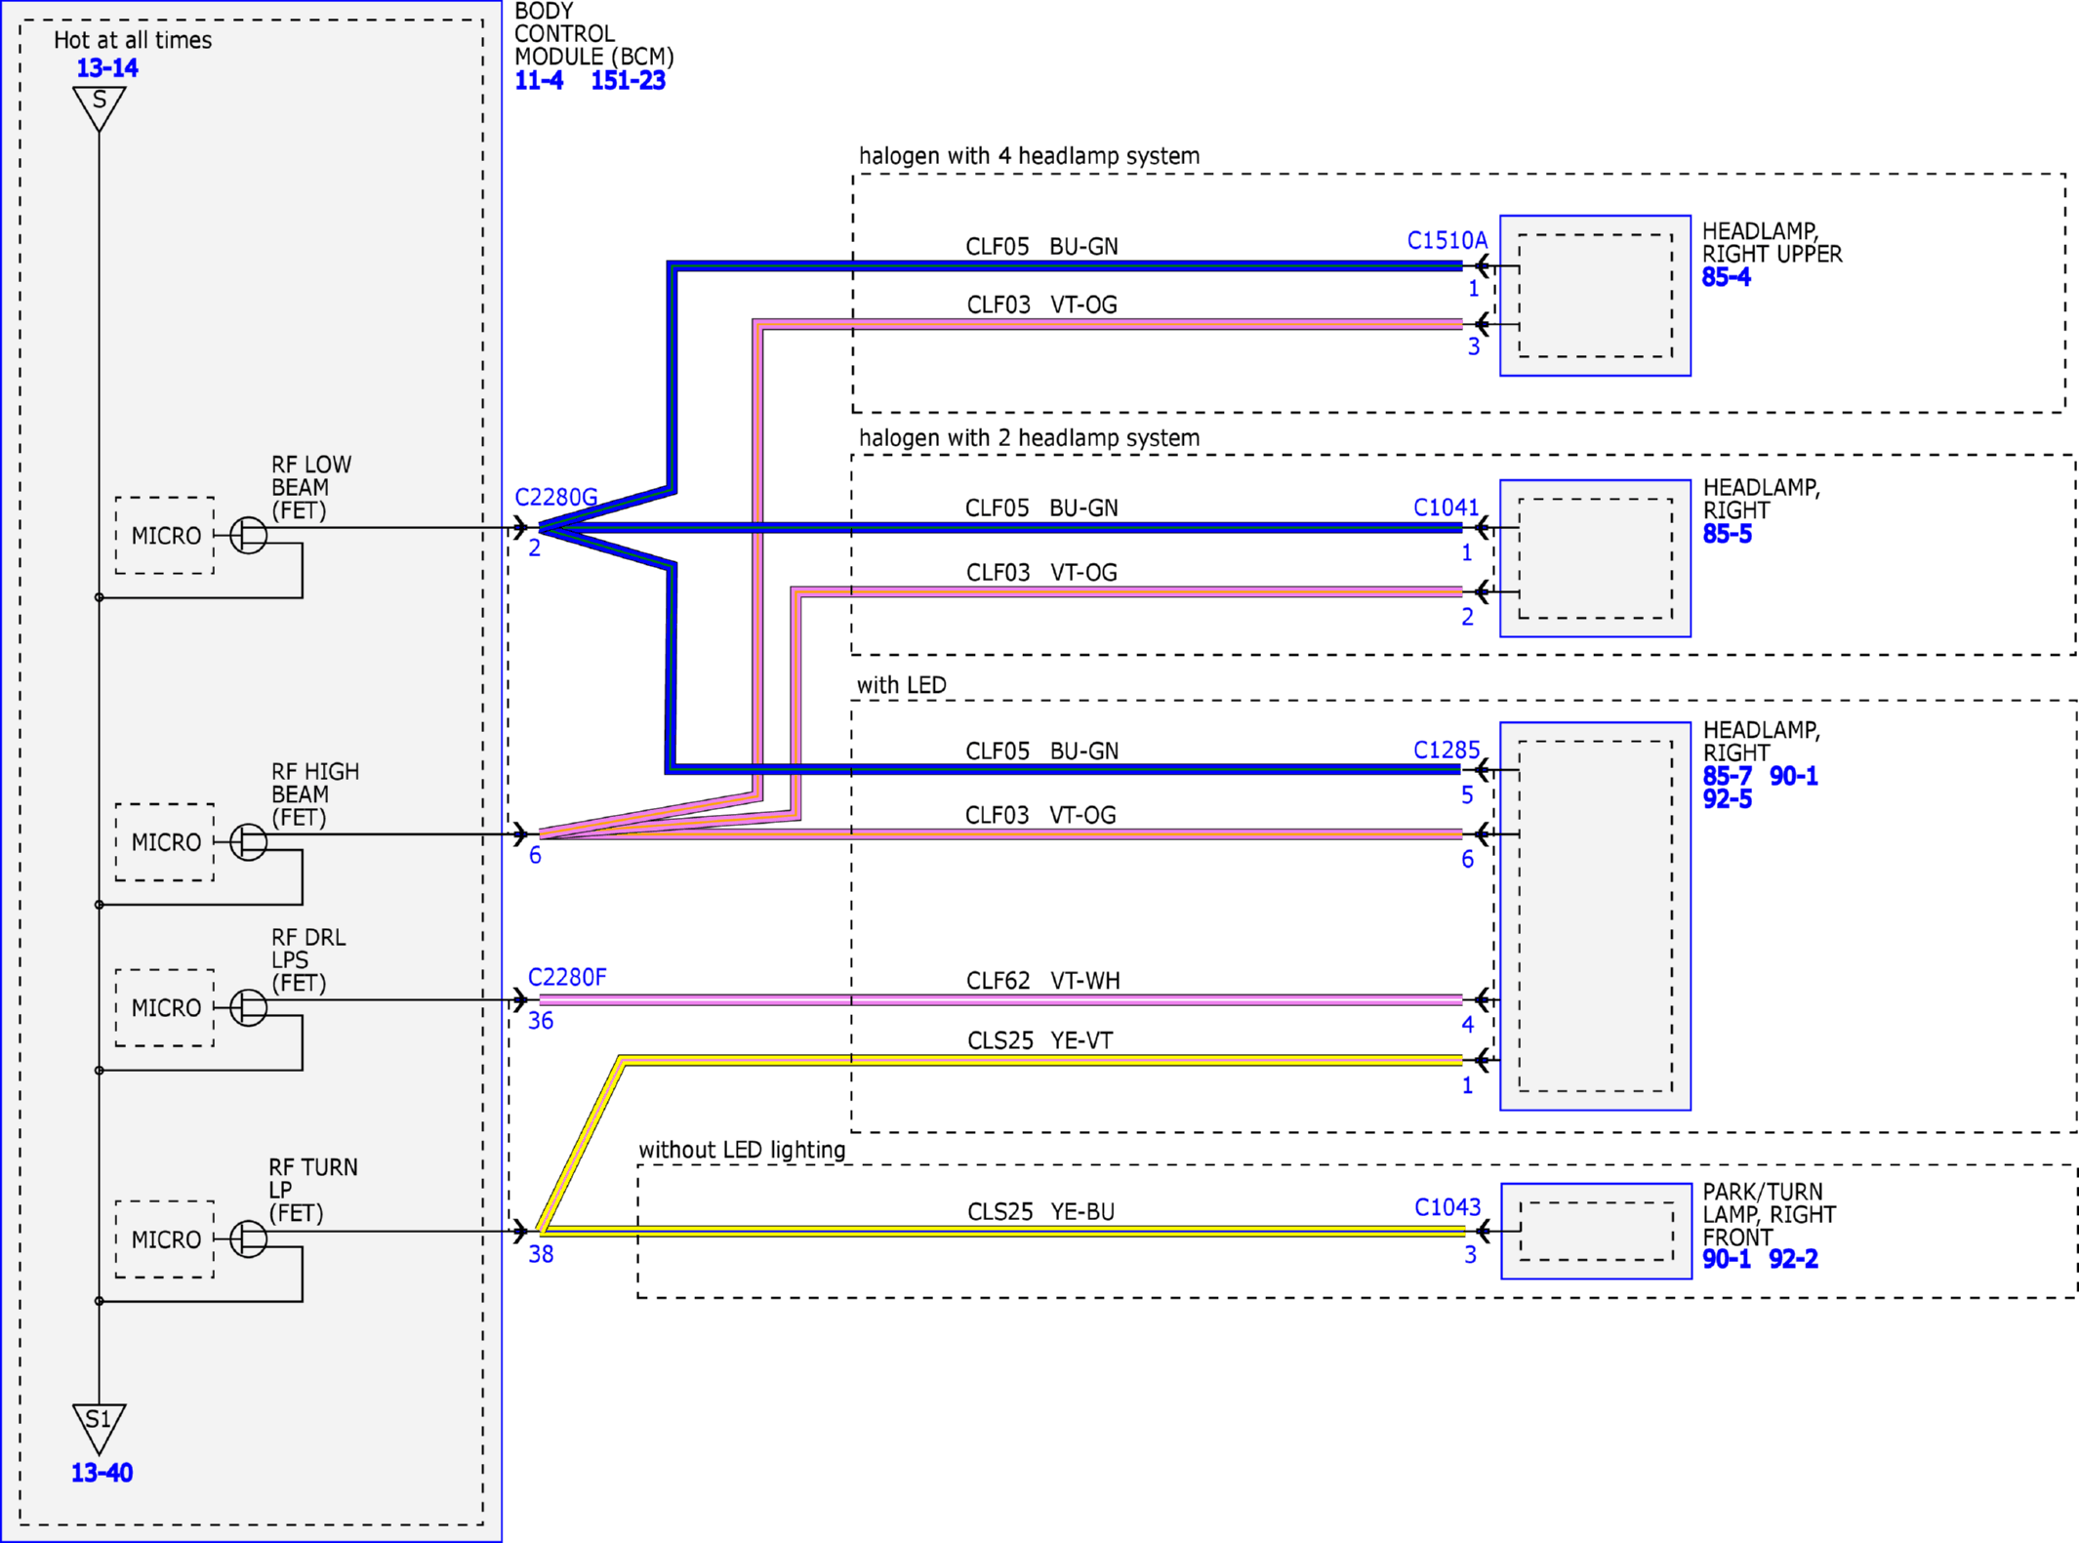Click the S splice triangle symbol
This screenshot has width=2079, height=1543.
(99, 108)
